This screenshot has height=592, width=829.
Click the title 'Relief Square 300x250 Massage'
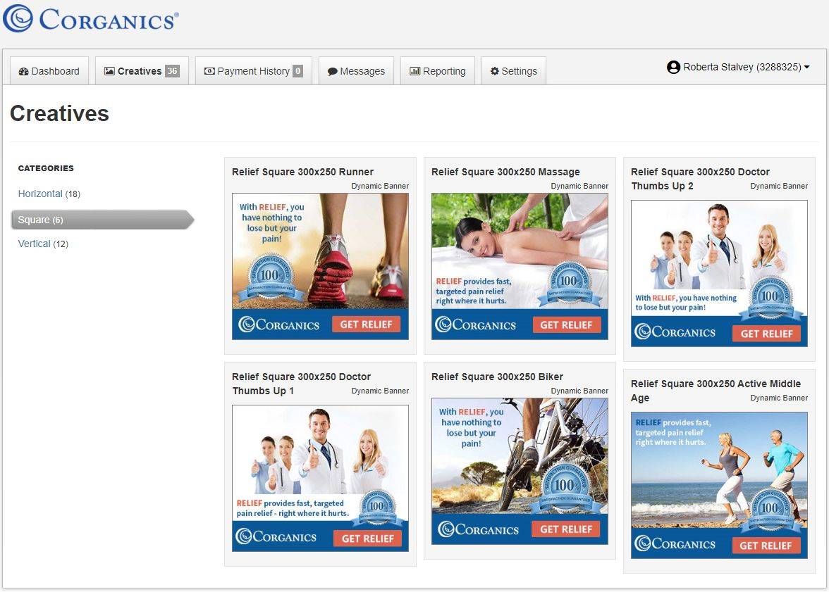[505, 172]
